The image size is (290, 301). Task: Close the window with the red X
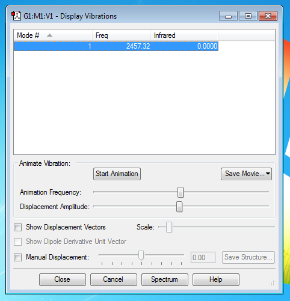pyautogui.click(x=268, y=16)
